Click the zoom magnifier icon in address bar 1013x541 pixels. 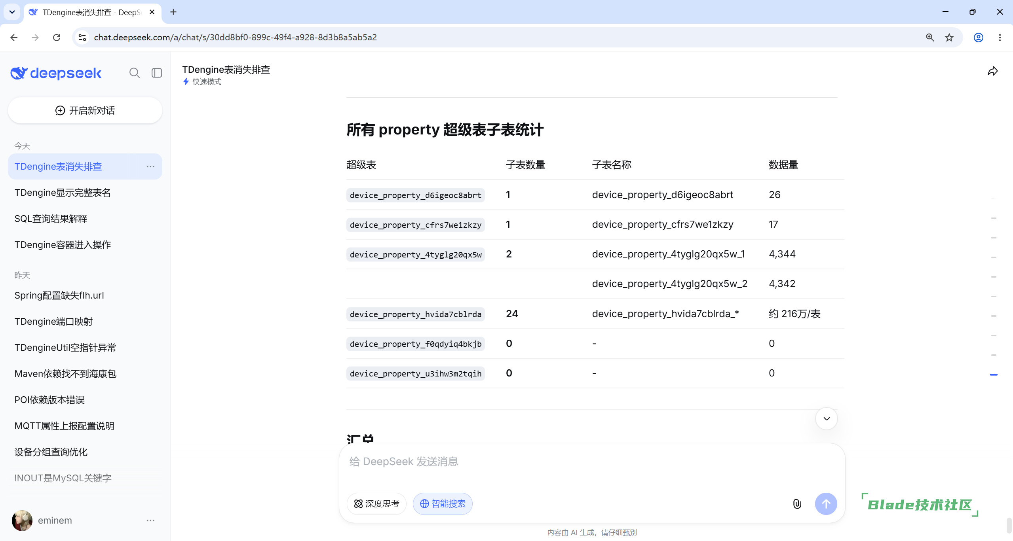930,37
